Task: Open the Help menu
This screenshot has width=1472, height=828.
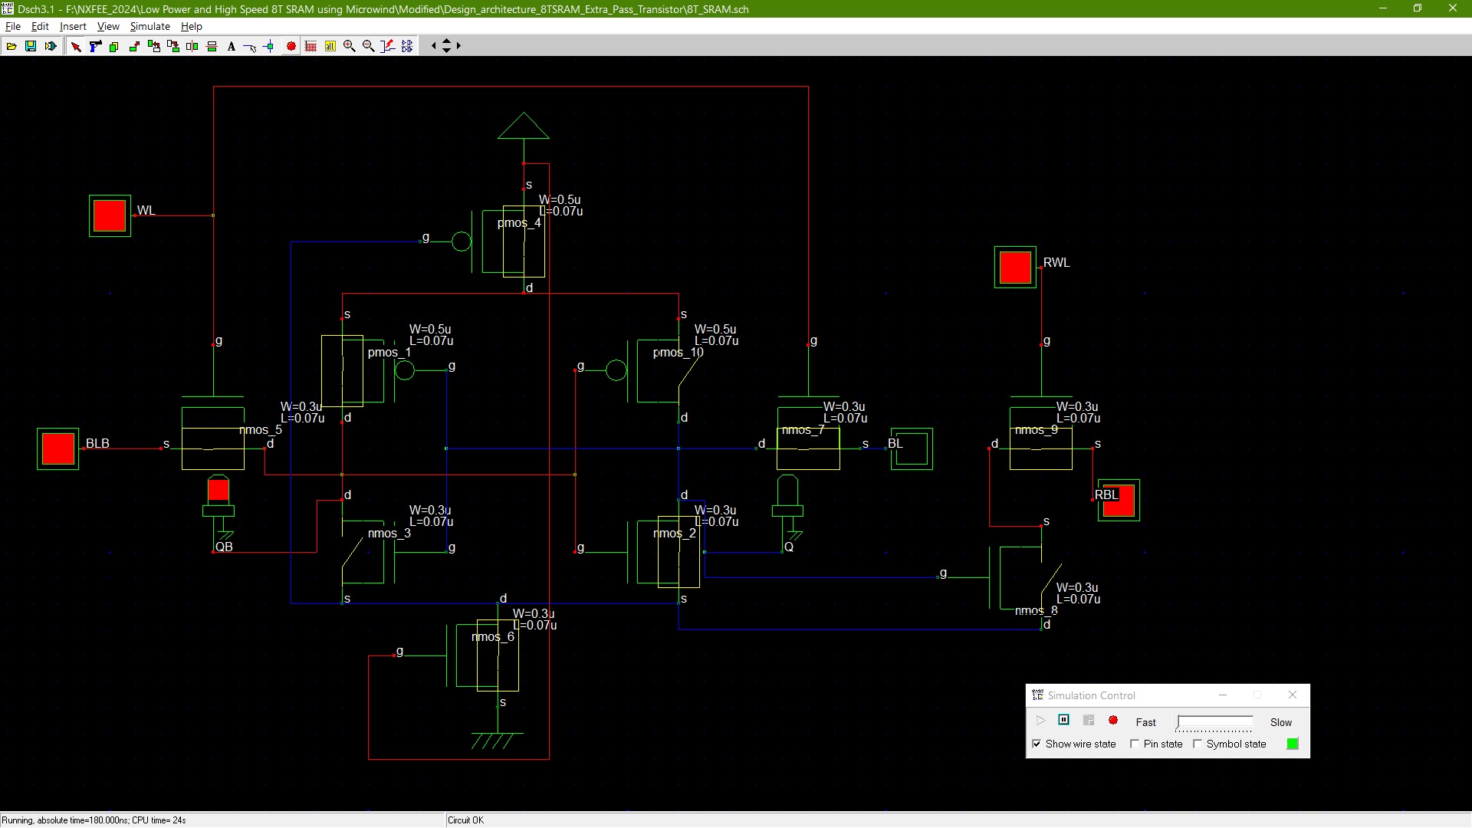Action: click(x=192, y=26)
